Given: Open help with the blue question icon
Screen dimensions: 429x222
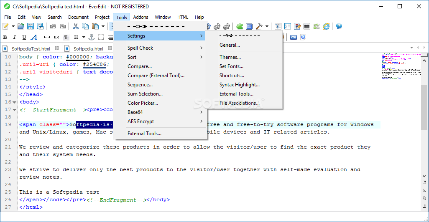Looking at the screenshot, I should [x=339, y=26].
